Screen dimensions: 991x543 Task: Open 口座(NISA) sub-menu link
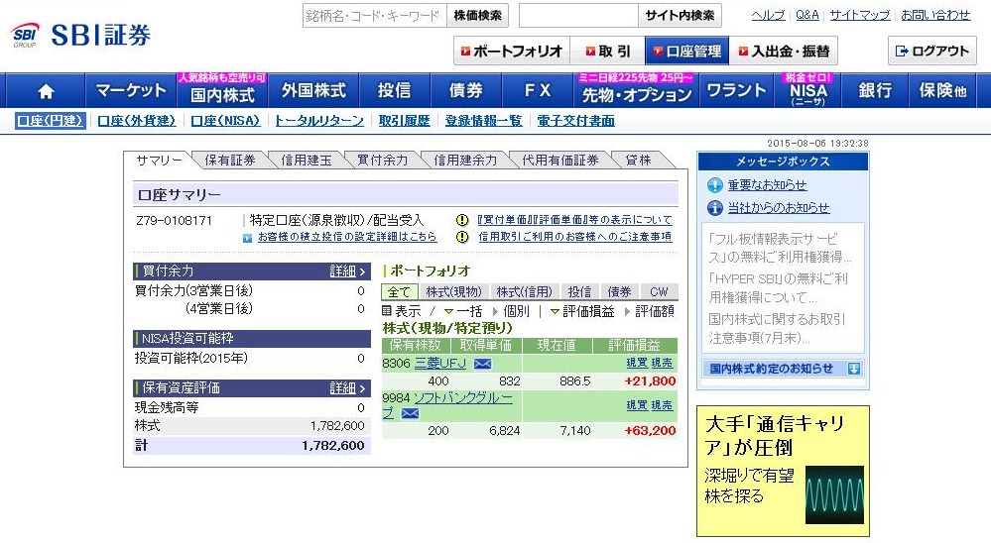click(225, 121)
